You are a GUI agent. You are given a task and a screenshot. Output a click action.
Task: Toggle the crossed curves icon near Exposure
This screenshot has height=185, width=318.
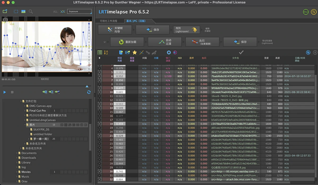[63, 11]
